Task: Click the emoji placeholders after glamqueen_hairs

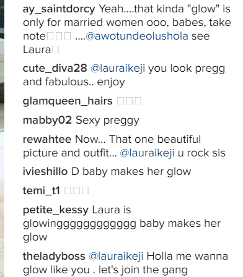Action: coord(130,101)
